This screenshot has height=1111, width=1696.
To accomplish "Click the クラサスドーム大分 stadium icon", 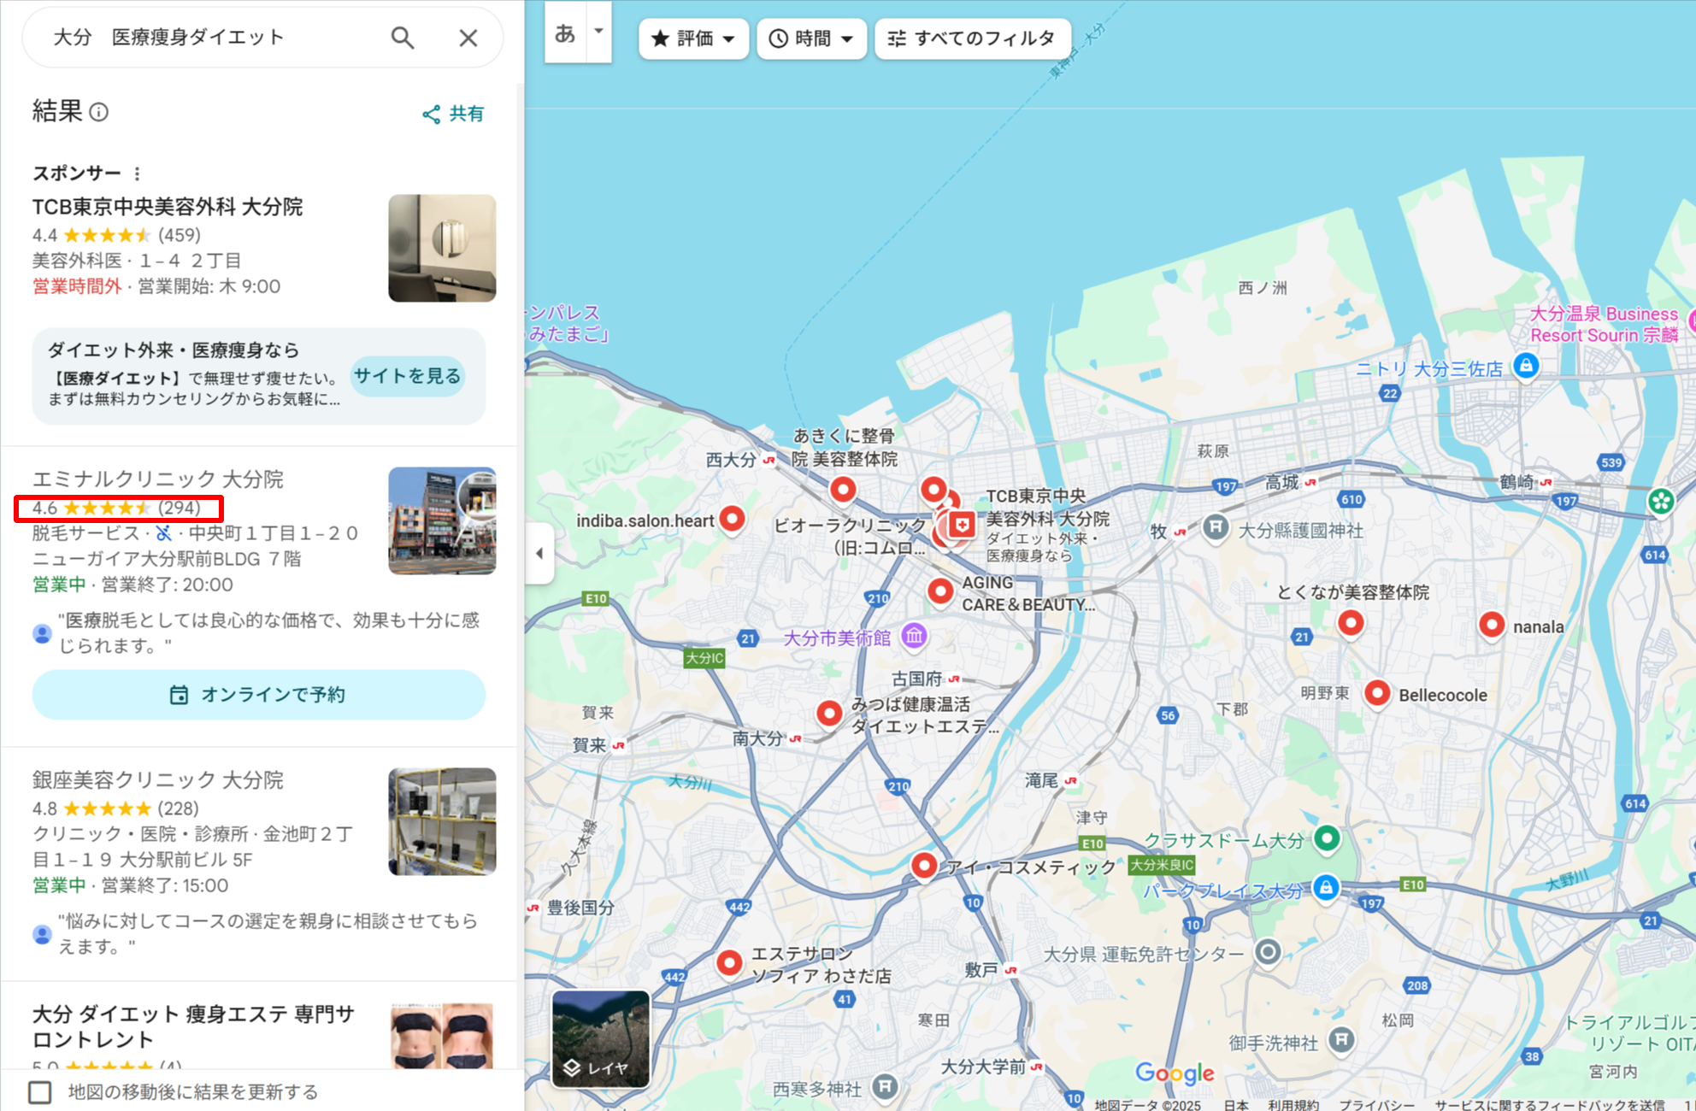I will coord(1327,838).
